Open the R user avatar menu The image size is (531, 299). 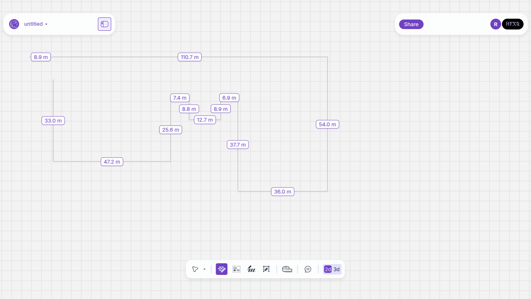pos(495,24)
